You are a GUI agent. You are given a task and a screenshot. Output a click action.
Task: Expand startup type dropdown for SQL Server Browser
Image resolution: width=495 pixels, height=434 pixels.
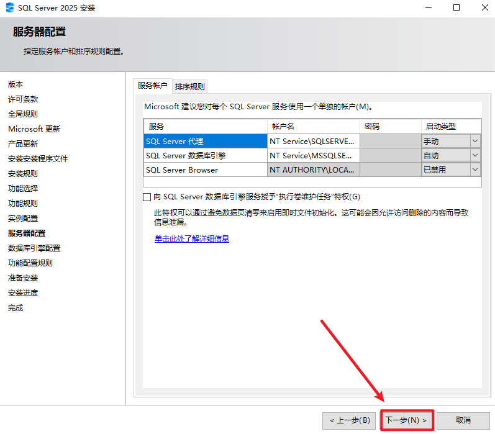pos(475,170)
